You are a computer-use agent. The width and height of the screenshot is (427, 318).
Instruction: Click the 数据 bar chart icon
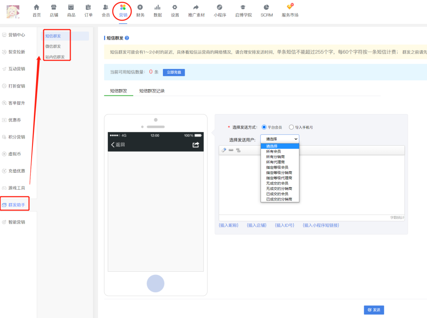click(x=157, y=8)
